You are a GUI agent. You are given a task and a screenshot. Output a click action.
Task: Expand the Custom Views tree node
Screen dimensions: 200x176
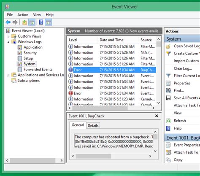8,36
